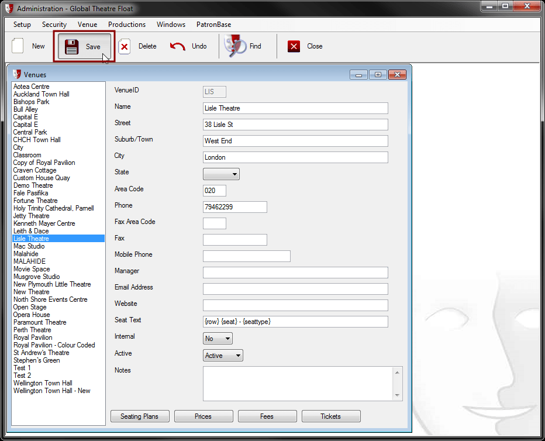Select the highlighted Lisle Theatre entry
The width and height of the screenshot is (545, 441).
coord(58,239)
